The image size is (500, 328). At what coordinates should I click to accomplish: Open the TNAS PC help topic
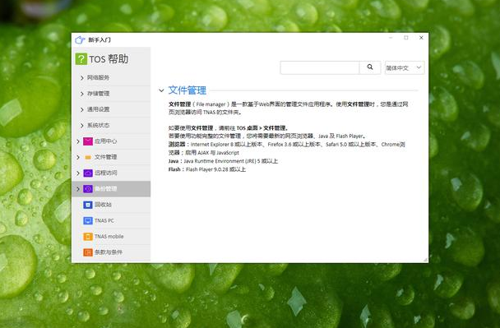104,220
